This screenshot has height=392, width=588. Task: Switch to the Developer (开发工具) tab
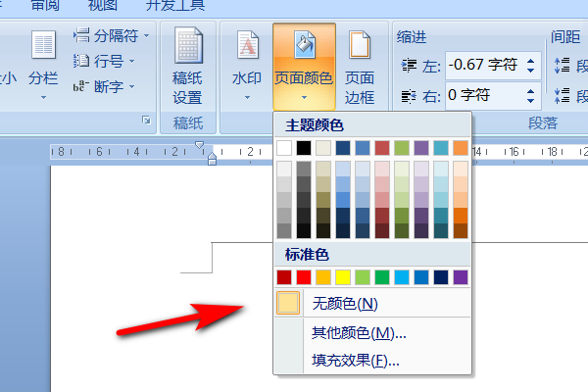(x=175, y=5)
